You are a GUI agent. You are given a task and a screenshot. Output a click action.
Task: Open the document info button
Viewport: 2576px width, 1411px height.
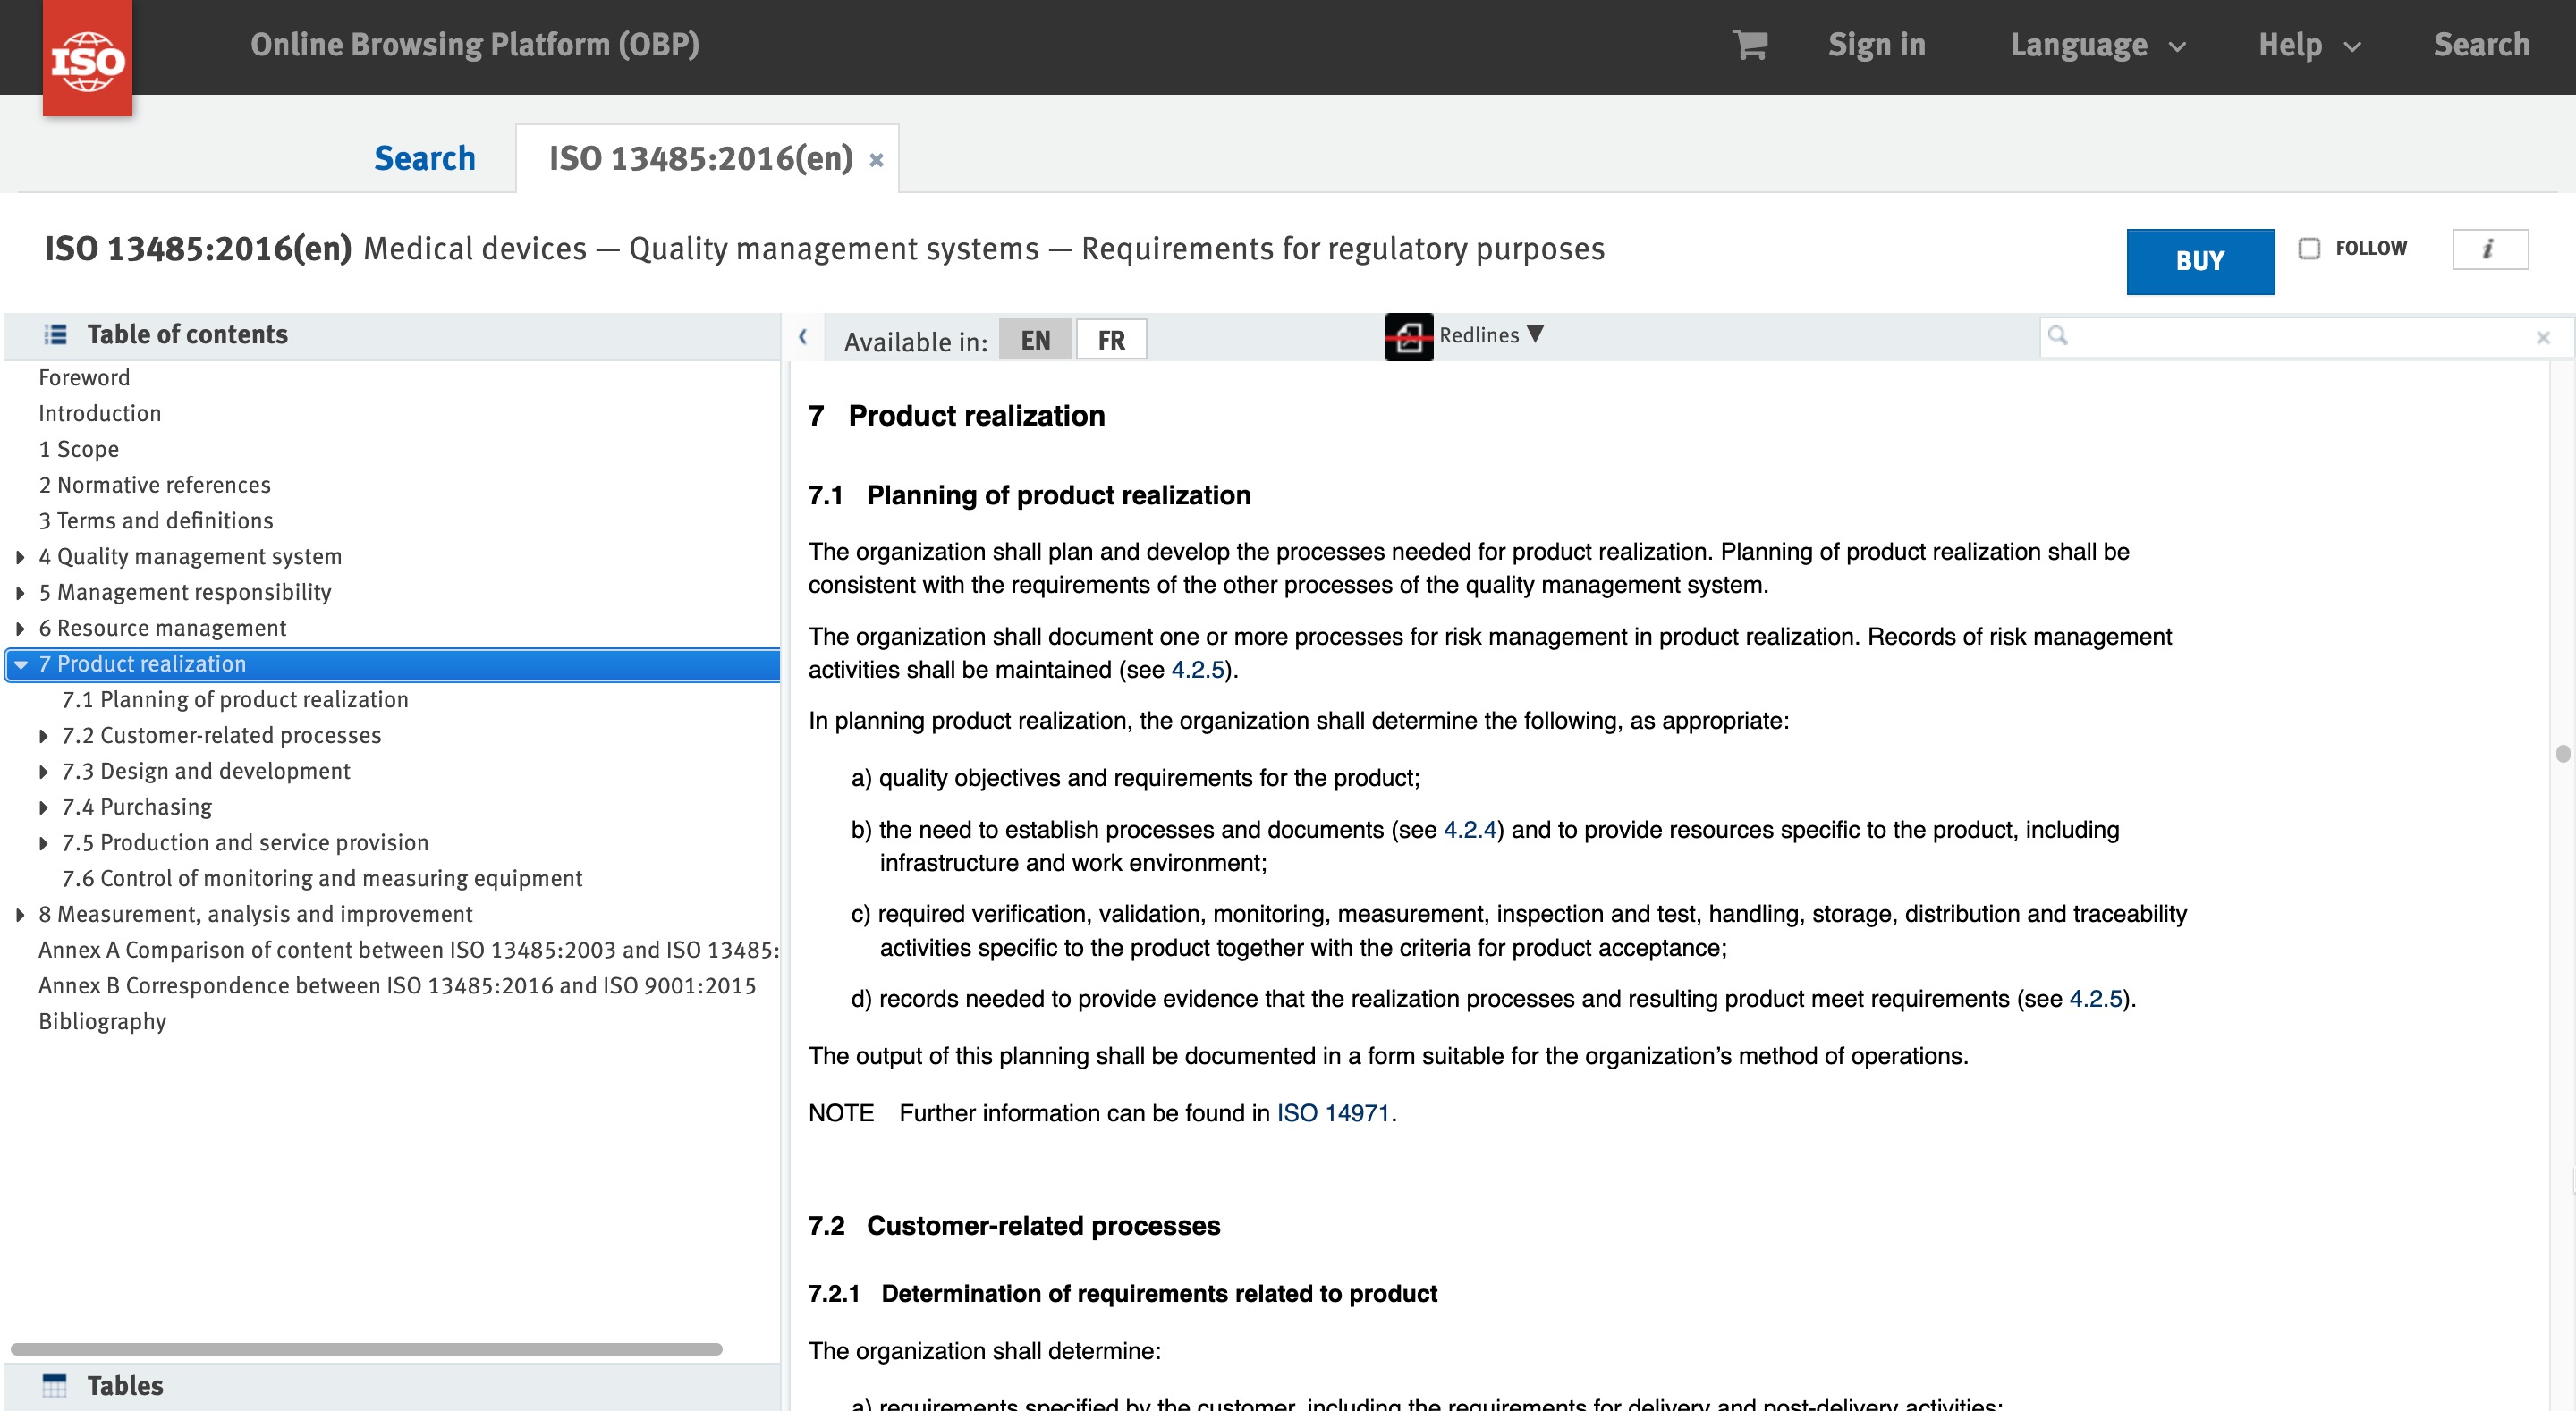(2489, 249)
